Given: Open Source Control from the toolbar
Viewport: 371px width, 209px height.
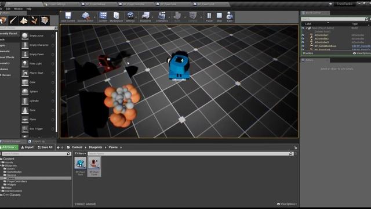Looking at the screenshot, I should point(85,17).
